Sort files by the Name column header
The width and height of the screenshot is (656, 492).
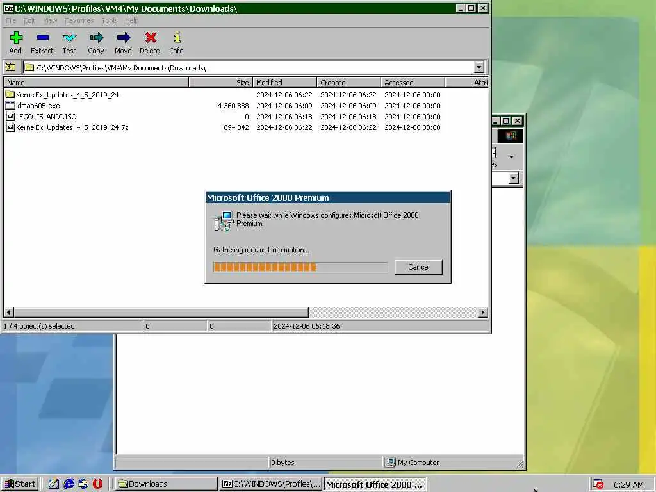pyautogui.click(x=96, y=83)
